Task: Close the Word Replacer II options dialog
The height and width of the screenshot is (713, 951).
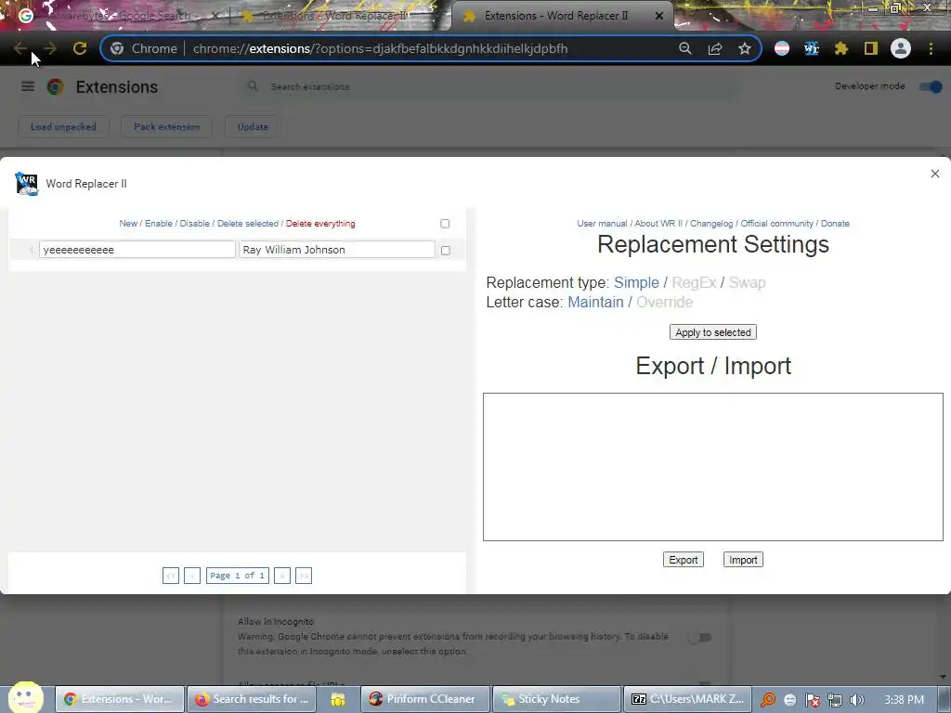Action: pyautogui.click(x=934, y=174)
